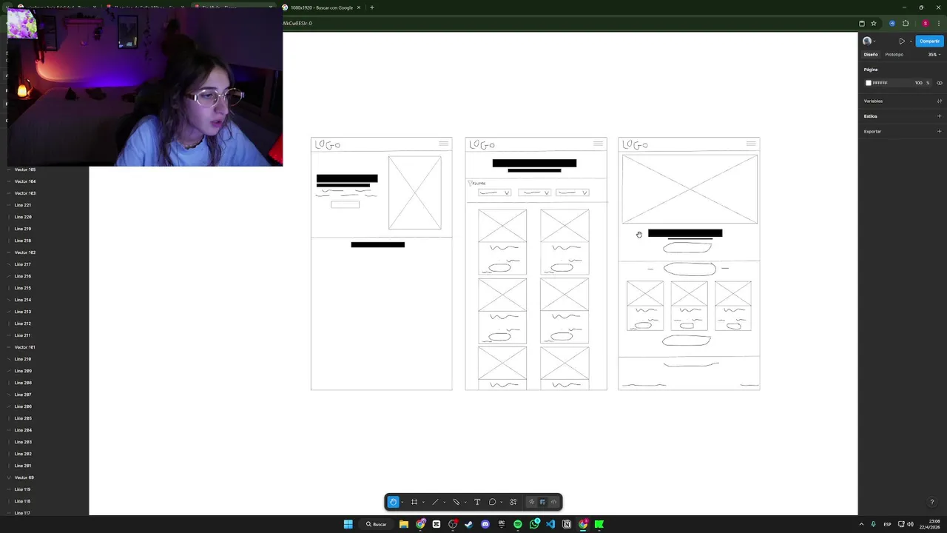
Task: Open Spotify from taskbar
Action: tap(518, 524)
